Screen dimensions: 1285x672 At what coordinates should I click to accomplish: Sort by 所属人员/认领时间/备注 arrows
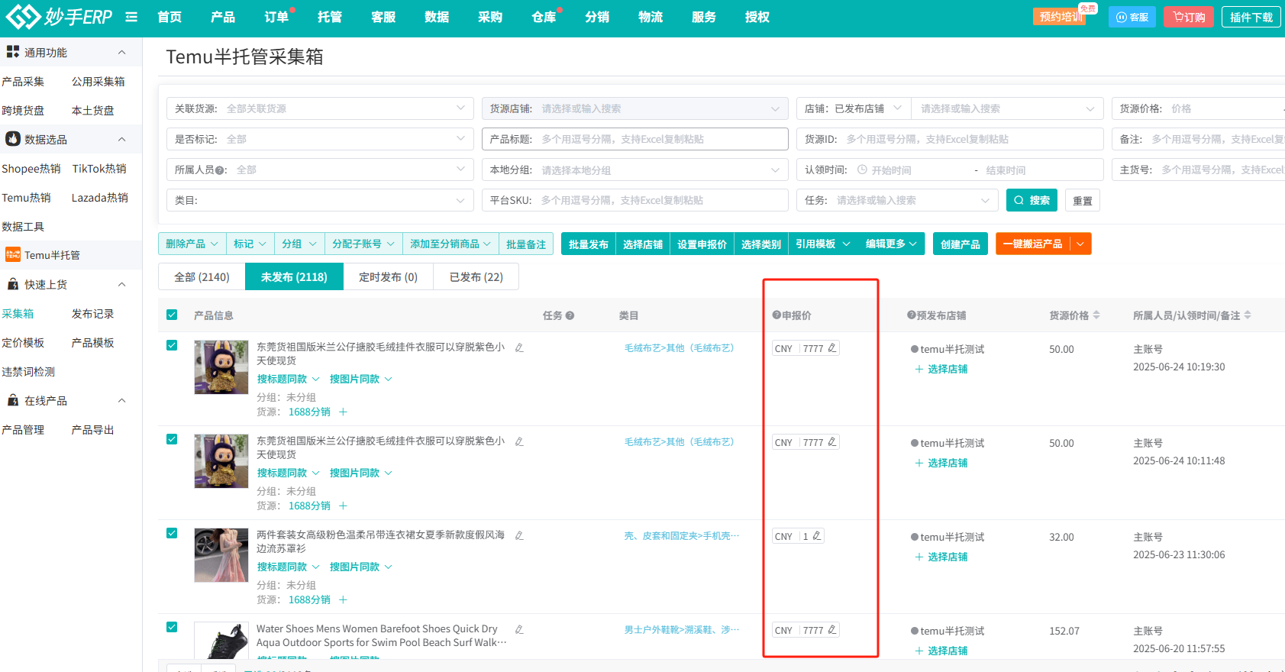[1248, 315]
